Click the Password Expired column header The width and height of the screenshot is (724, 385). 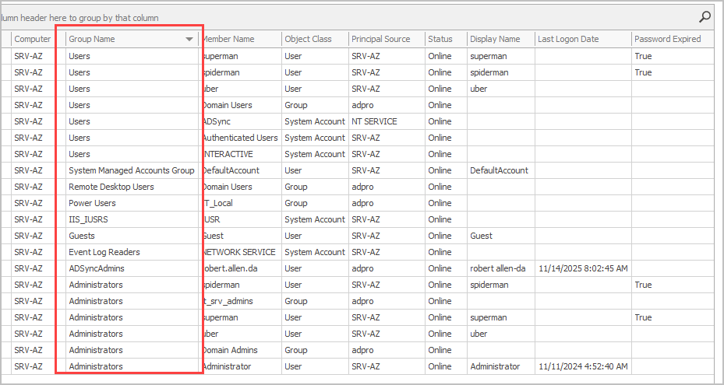tap(667, 39)
